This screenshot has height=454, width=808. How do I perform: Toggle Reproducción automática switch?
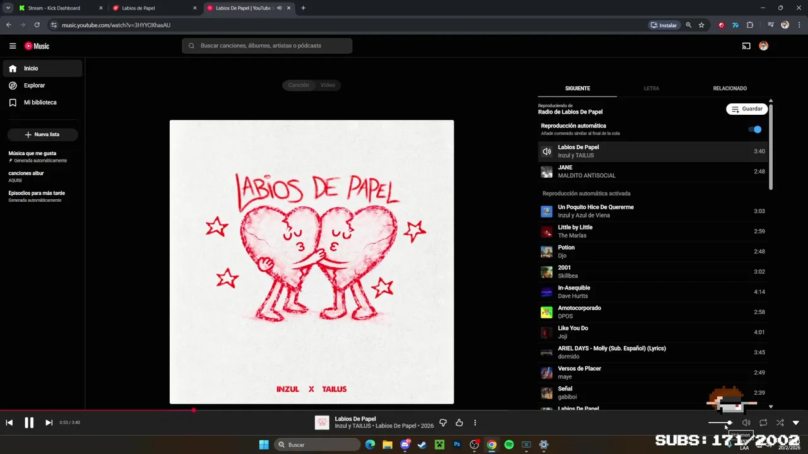click(755, 129)
